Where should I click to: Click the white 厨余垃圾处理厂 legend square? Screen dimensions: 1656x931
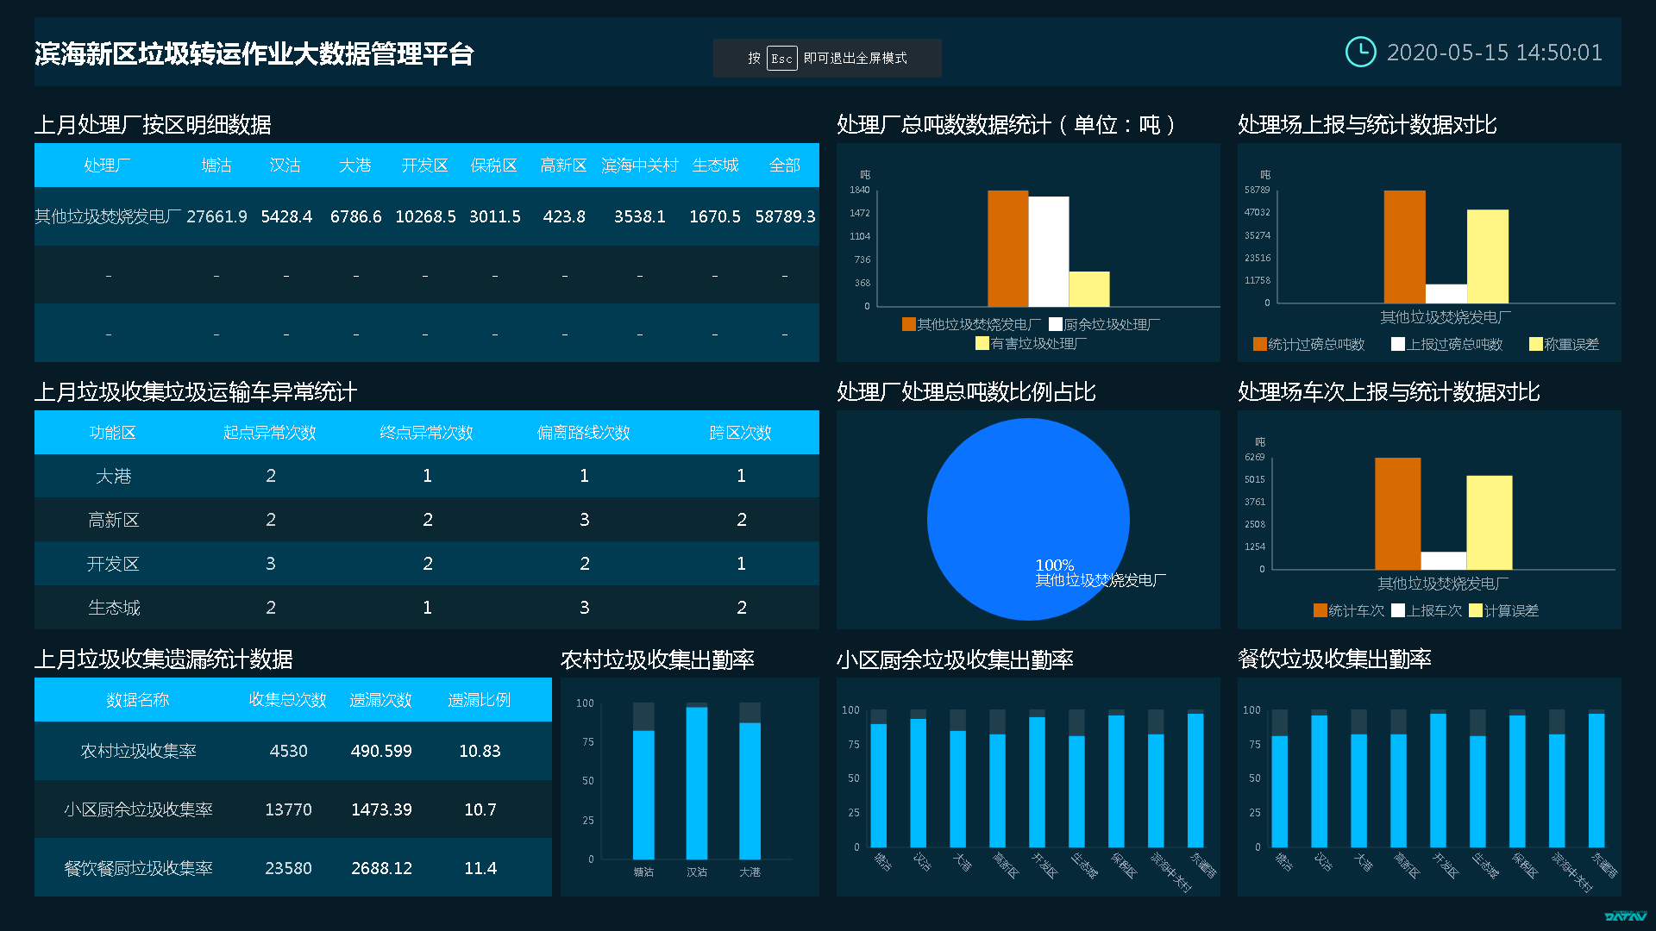(1055, 324)
